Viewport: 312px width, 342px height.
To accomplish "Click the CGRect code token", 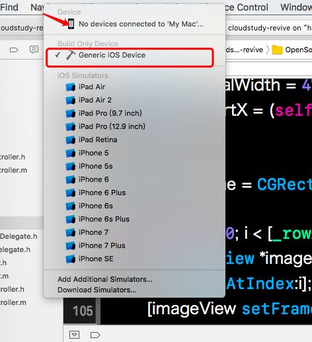I will click(284, 184).
